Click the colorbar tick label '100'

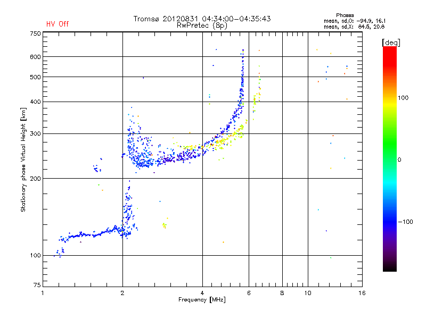pos(403,98)
